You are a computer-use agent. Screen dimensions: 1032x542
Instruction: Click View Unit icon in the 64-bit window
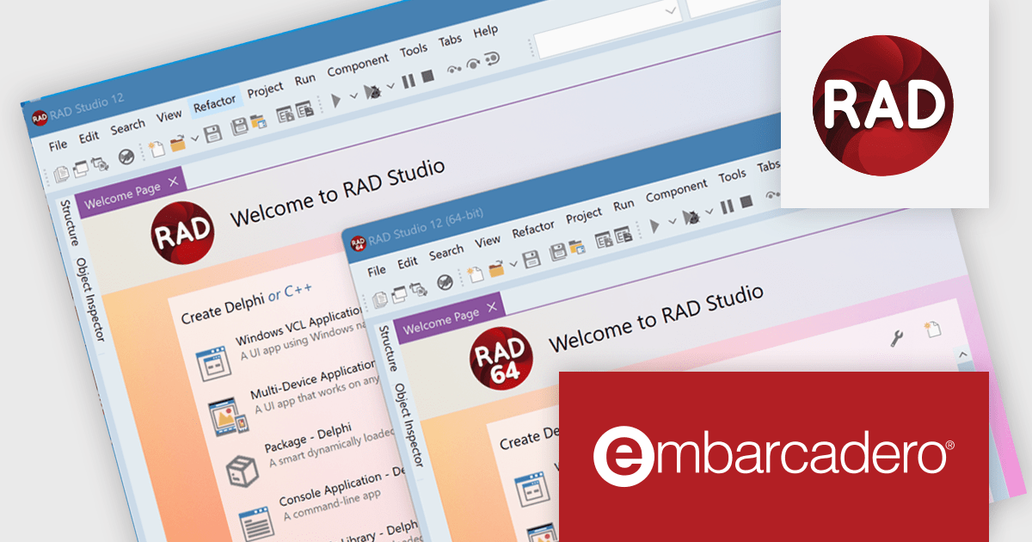[604, 241]
